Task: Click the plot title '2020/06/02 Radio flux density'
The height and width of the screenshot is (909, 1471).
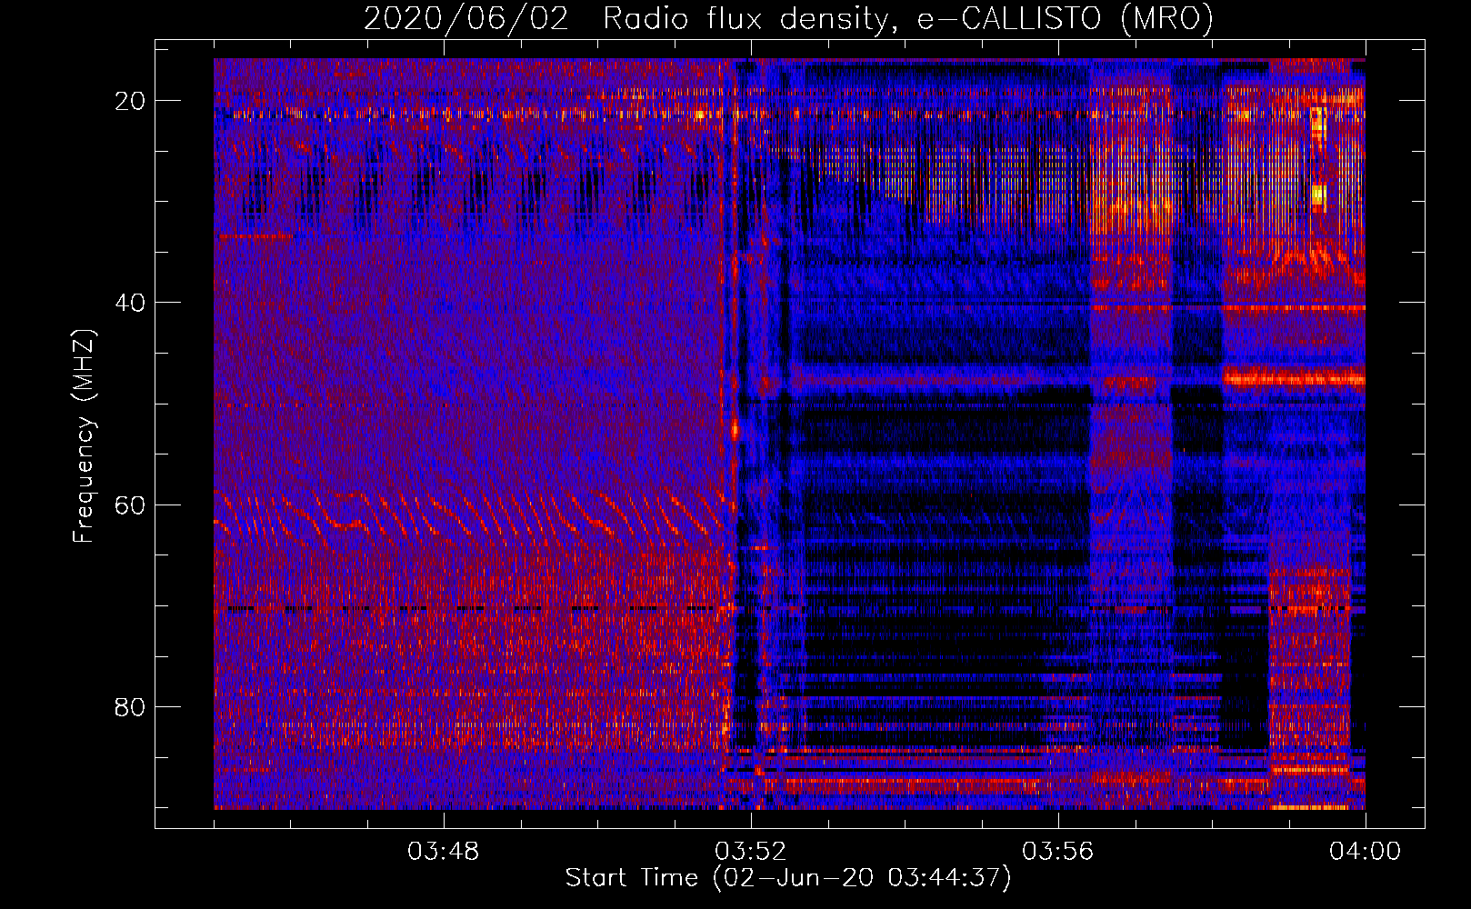Action: [788, 19]
